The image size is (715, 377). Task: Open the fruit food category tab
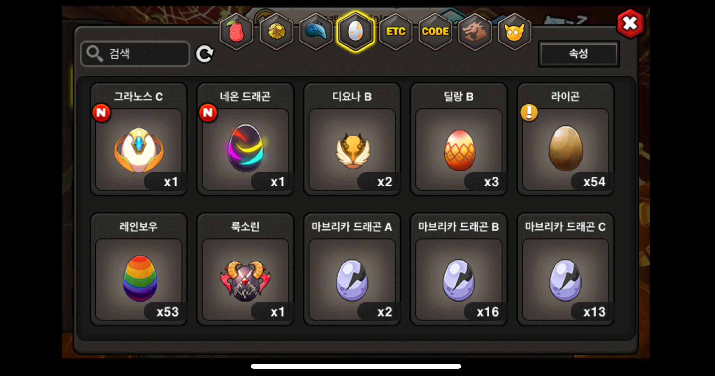coord(236,31)
